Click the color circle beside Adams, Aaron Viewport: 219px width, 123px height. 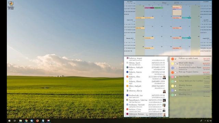[127, 72]
